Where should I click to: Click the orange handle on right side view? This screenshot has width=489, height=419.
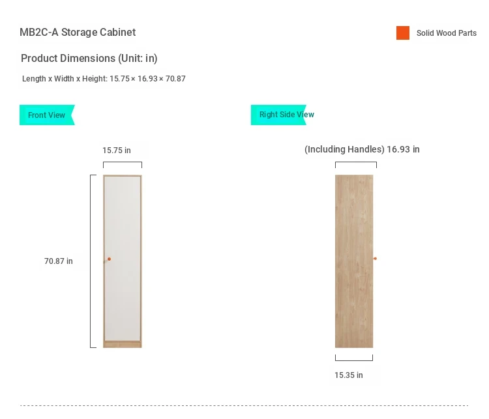point(375,259)
